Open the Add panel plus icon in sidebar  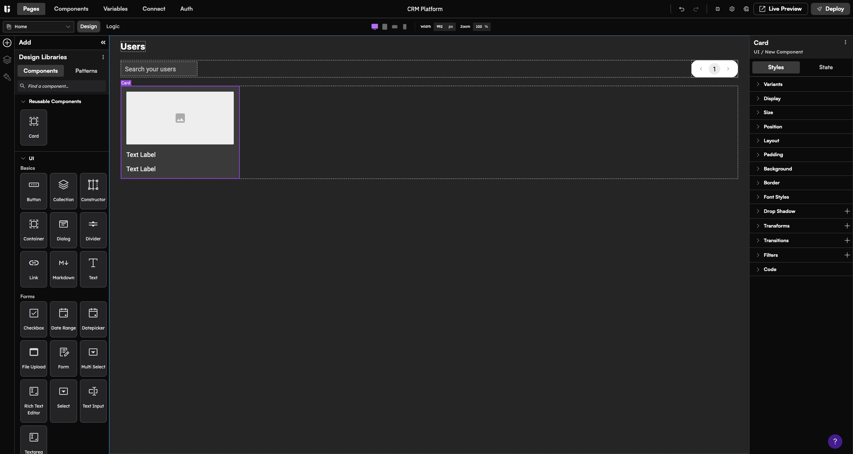(x=7, y=42)
